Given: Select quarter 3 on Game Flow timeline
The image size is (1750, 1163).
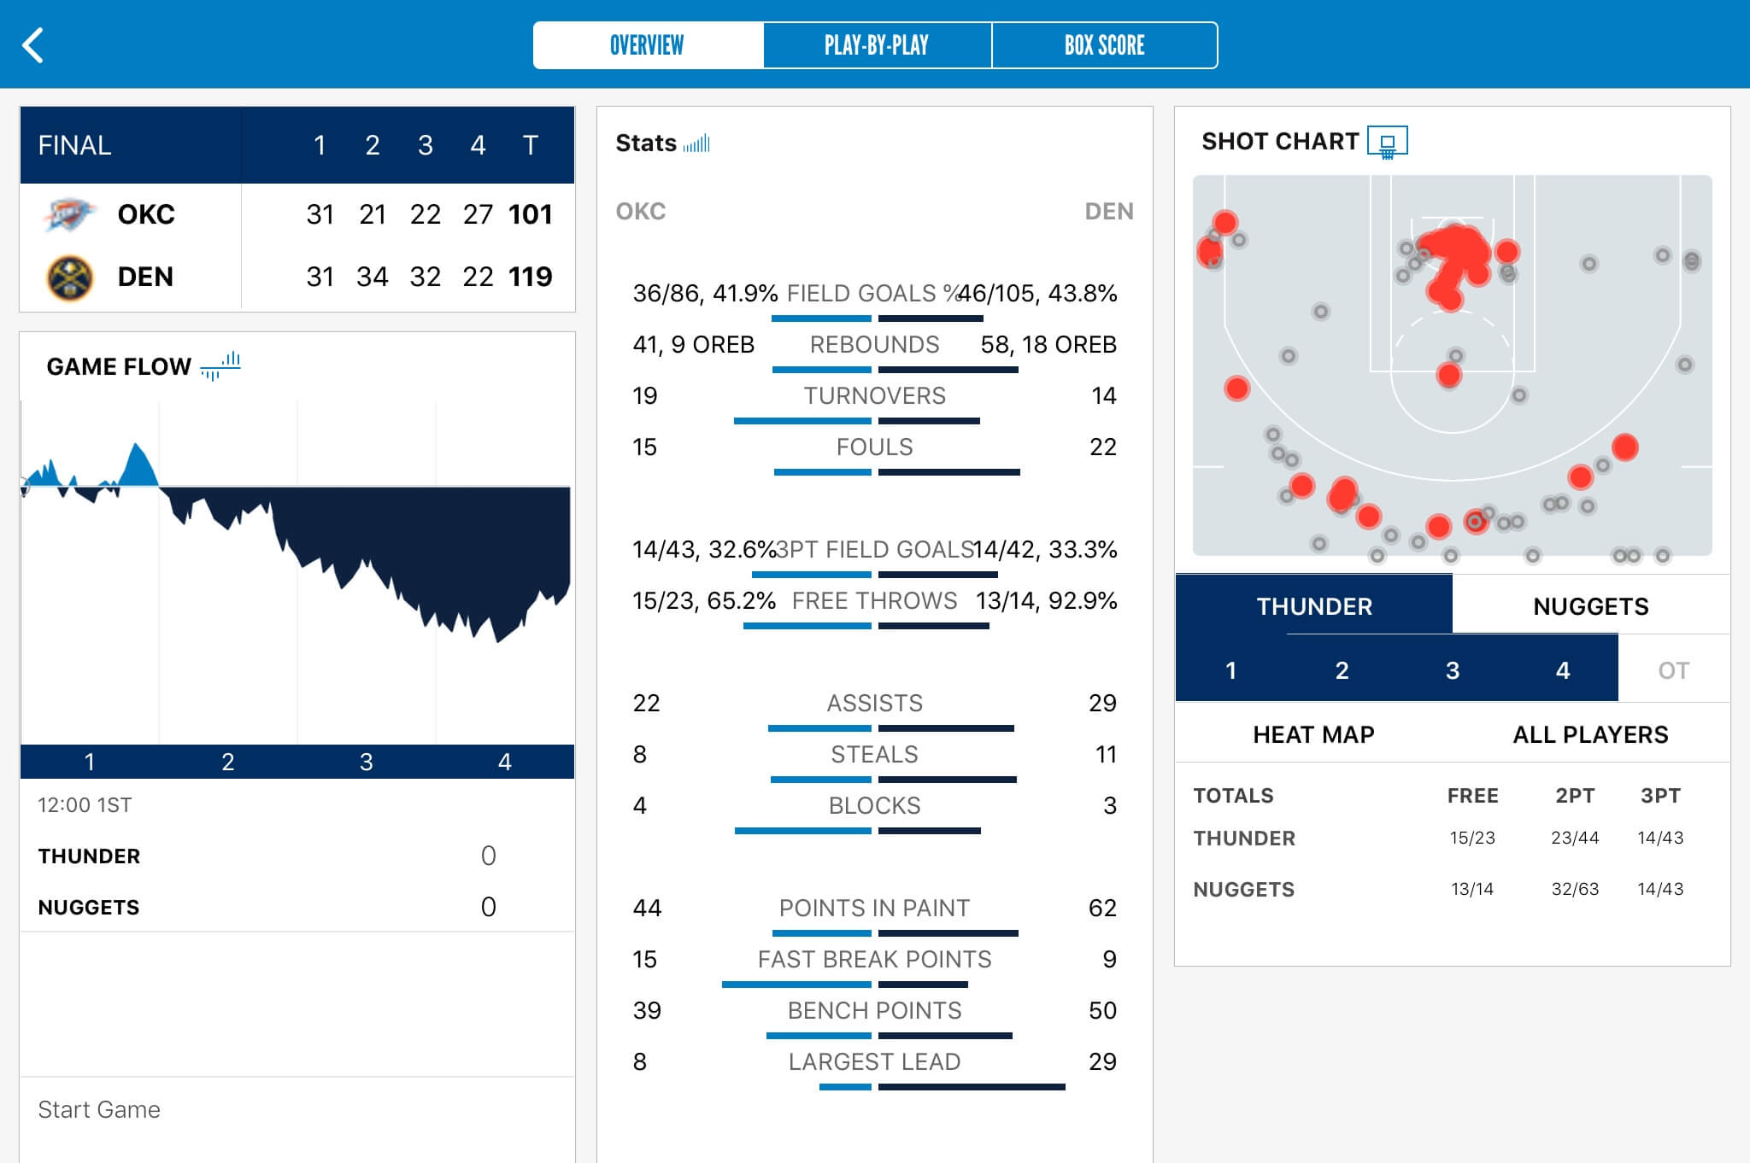Looking at the screenshot, I should click(367, 762).
